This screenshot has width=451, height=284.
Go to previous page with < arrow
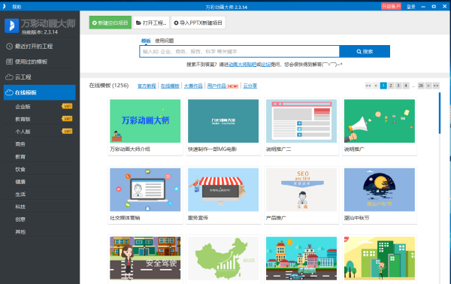point(376,86)
